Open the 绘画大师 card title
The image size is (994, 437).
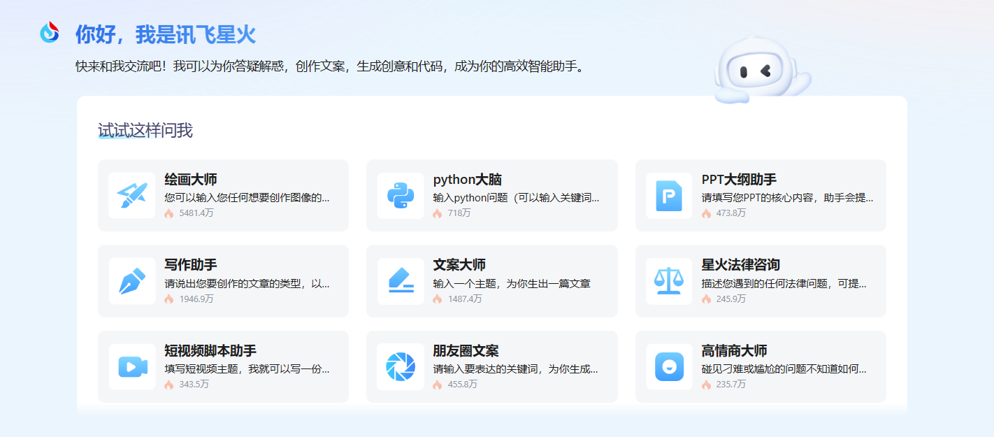coord(191,180)
